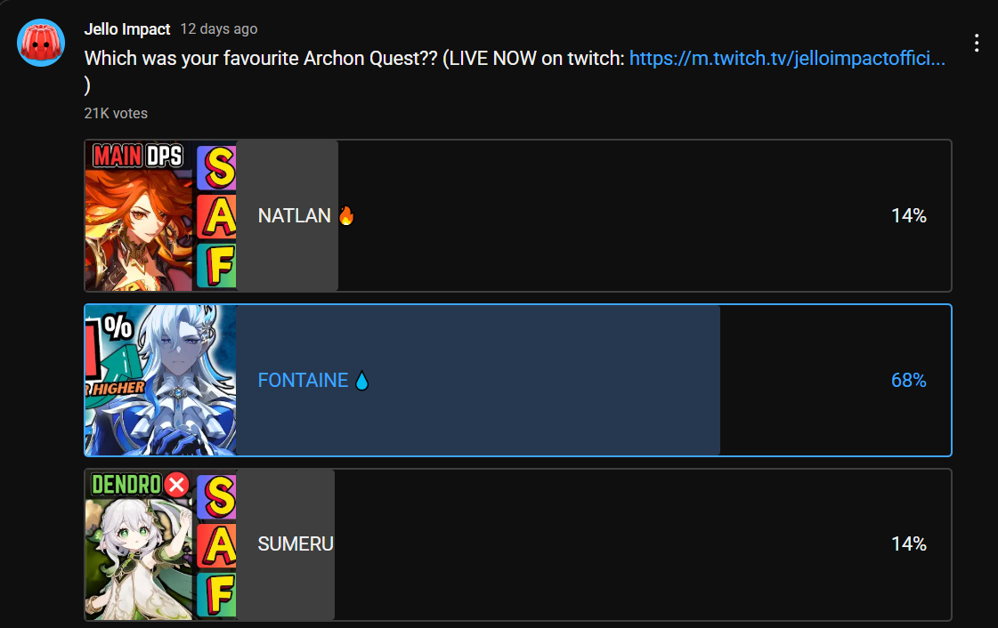Click Fontaine's filled blue vote bar
The image size is (998, 628).
[x=478, y=380]
